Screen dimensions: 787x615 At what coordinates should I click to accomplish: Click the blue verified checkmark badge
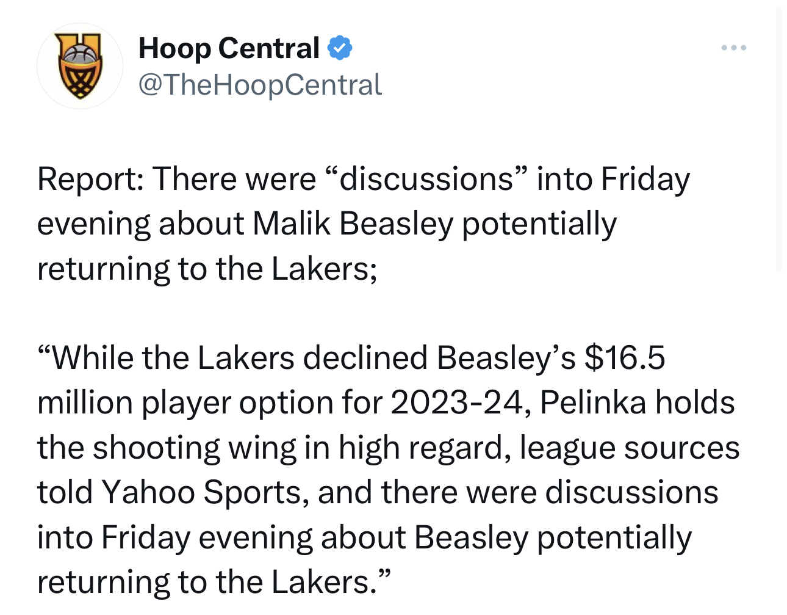pos(340,48)
